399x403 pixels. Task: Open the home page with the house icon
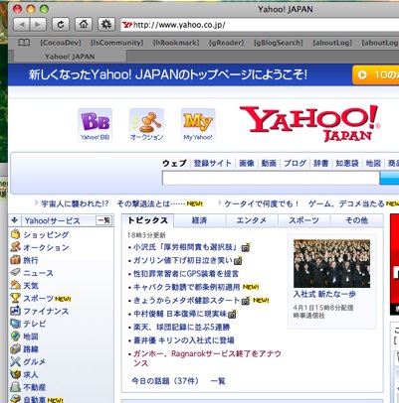(x=84, y=25)
